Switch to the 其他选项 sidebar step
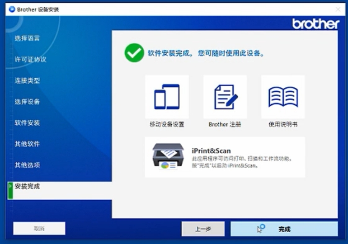Screen dimensions: 348x244 tap(27, 165)
